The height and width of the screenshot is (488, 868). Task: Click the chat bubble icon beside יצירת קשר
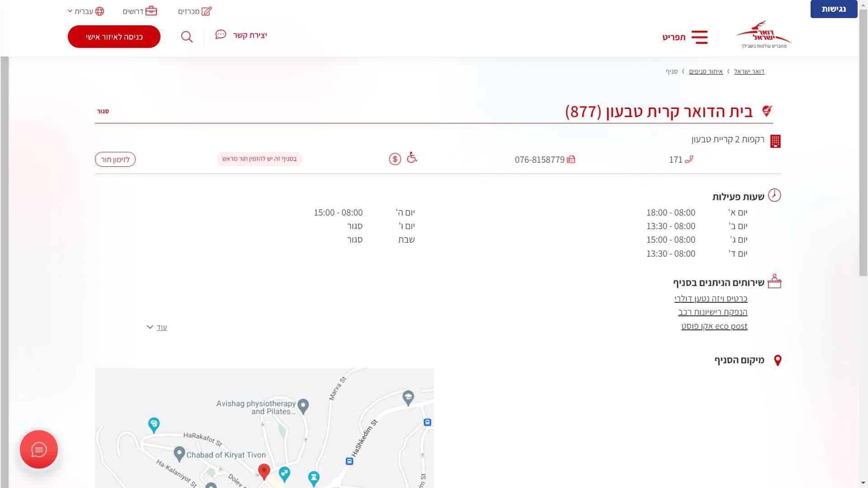[x=221, y=35]
